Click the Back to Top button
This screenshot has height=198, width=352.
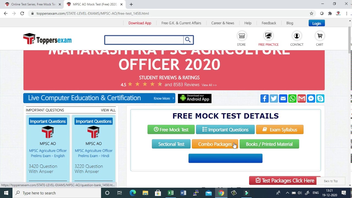(x=331, y=181)
